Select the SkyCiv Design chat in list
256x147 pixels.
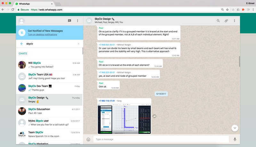pyautogui.click(x=49, y=100)
